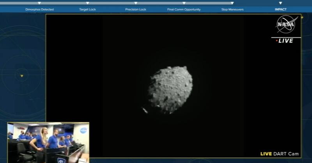Screen dimensions: 312x163
Task: Select the Target Lock milestone label
Action: 87,9
